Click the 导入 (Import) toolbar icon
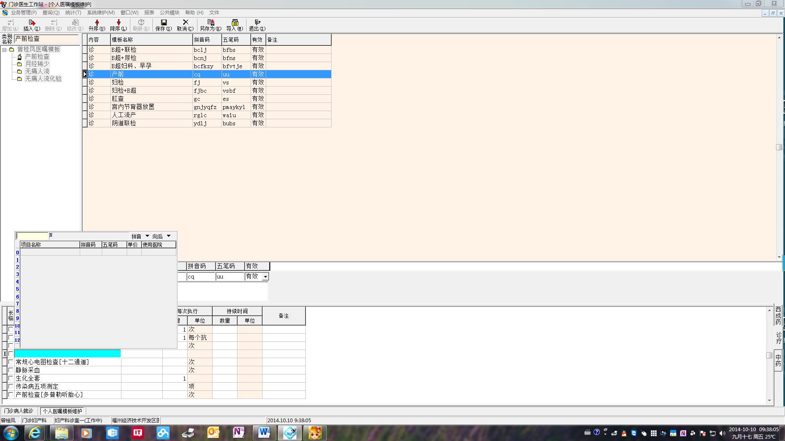This screenshot has height=441, width=785. [x=235, y=22]
